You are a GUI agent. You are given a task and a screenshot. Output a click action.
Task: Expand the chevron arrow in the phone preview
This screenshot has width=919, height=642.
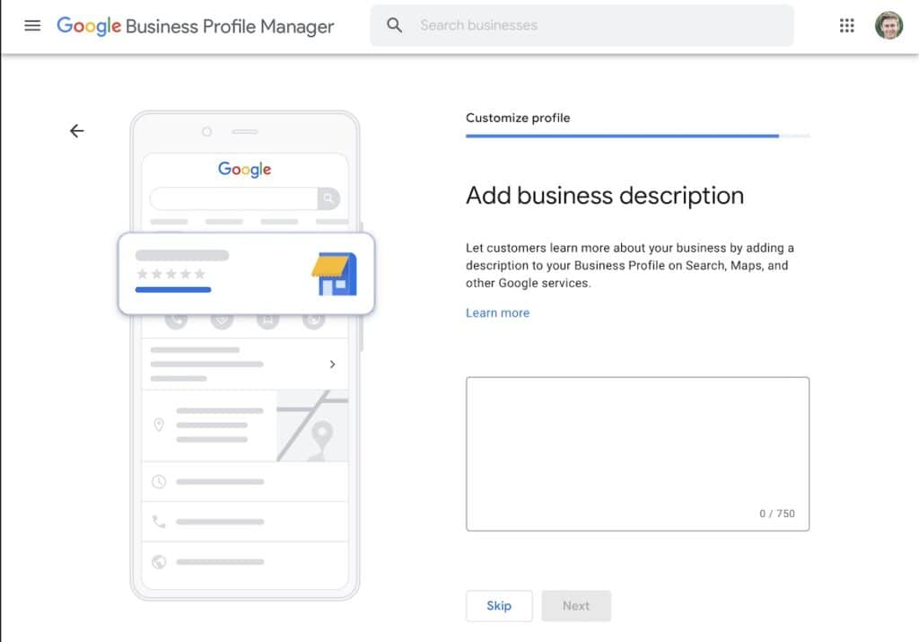point(332,364)
